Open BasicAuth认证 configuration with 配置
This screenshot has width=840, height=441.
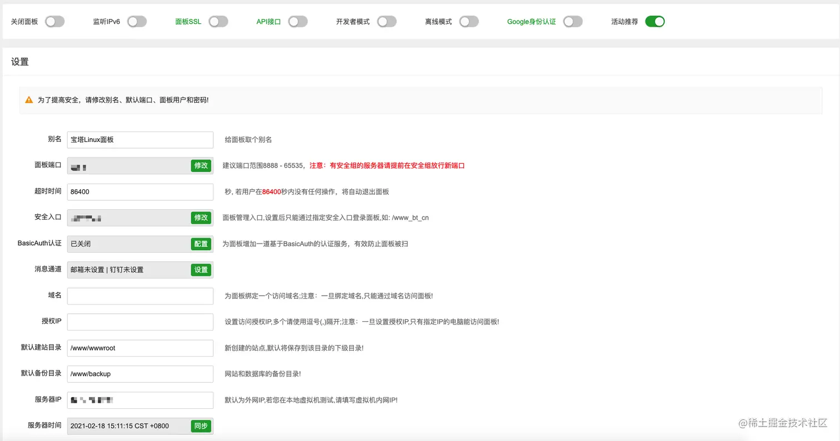201,244
